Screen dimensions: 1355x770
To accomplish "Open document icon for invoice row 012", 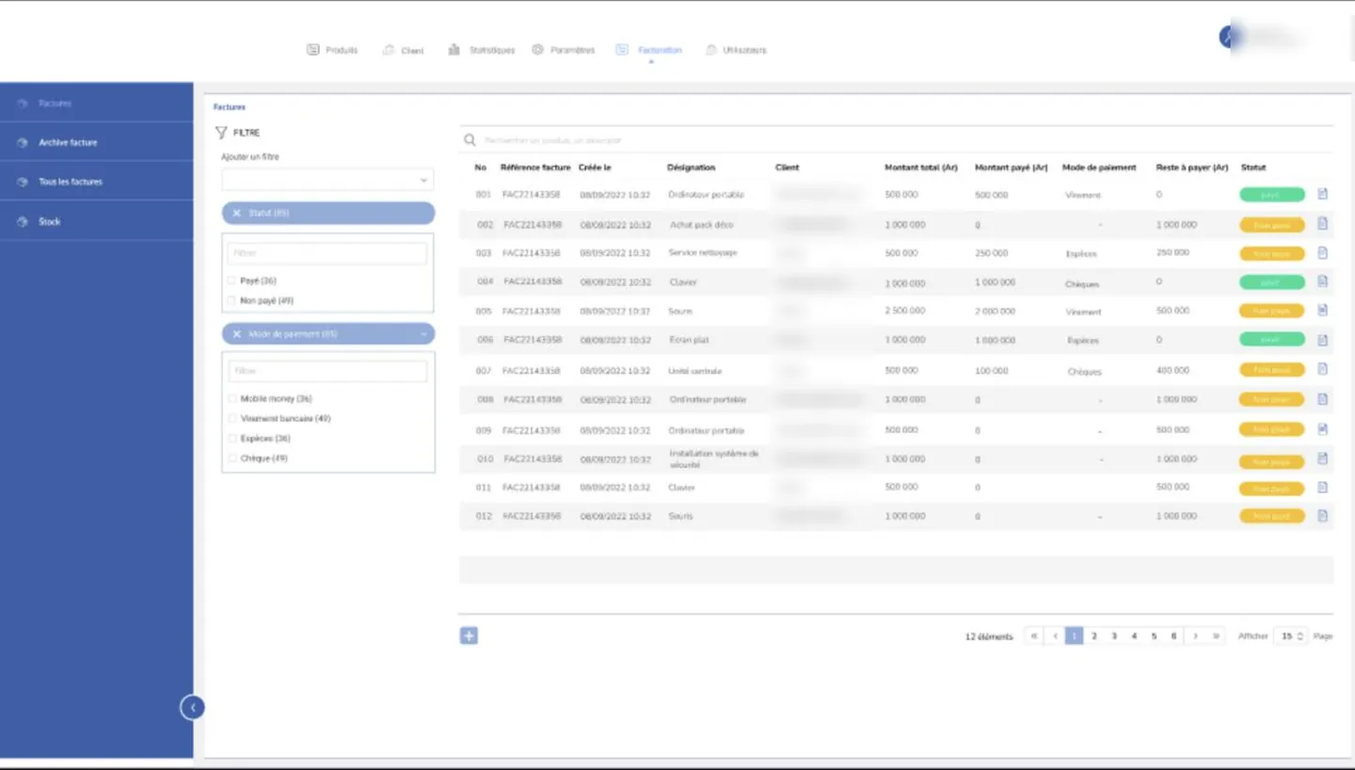I will [x=1322, y=516].
